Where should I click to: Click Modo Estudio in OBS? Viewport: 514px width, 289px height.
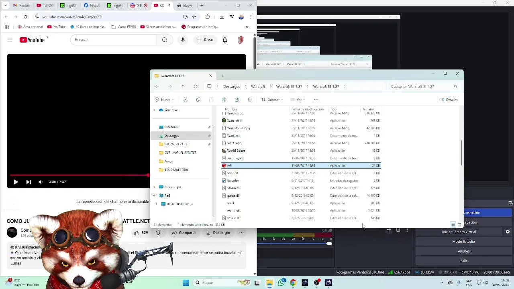point(464,242)
